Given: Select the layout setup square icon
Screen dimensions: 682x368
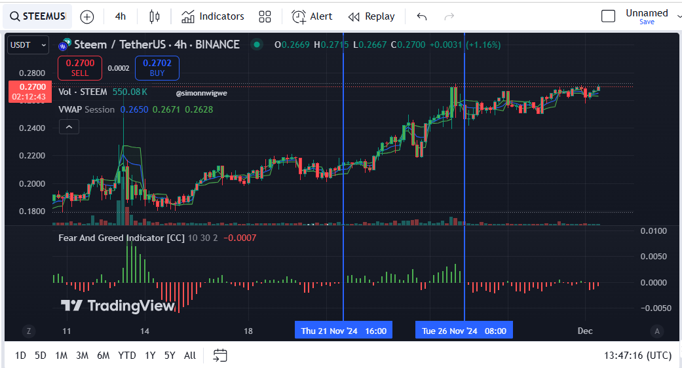Looking at the screenshot, I should [608, 16].
